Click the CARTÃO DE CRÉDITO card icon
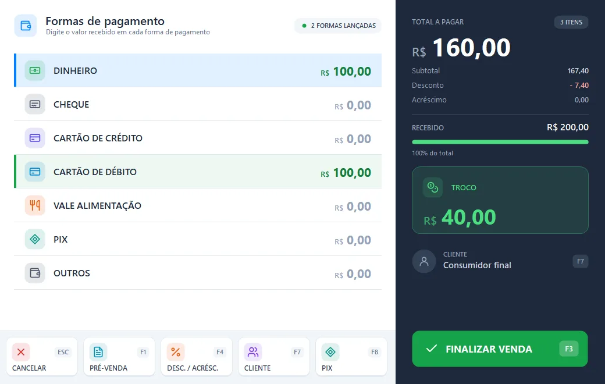The height and width of the screenshot is (384, 605). click(35, 138)
